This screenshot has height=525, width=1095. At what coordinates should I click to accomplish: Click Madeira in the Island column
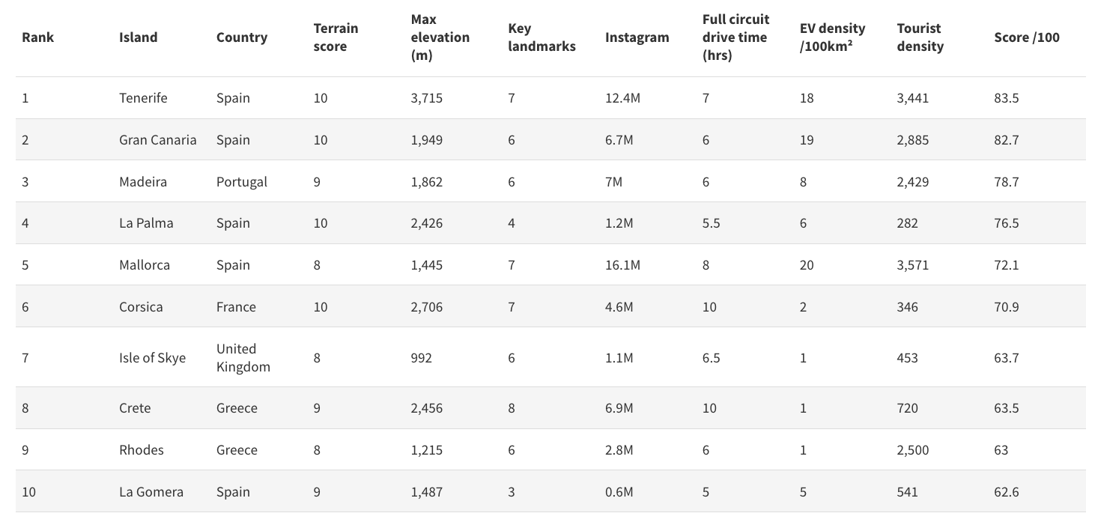[142, 182]
